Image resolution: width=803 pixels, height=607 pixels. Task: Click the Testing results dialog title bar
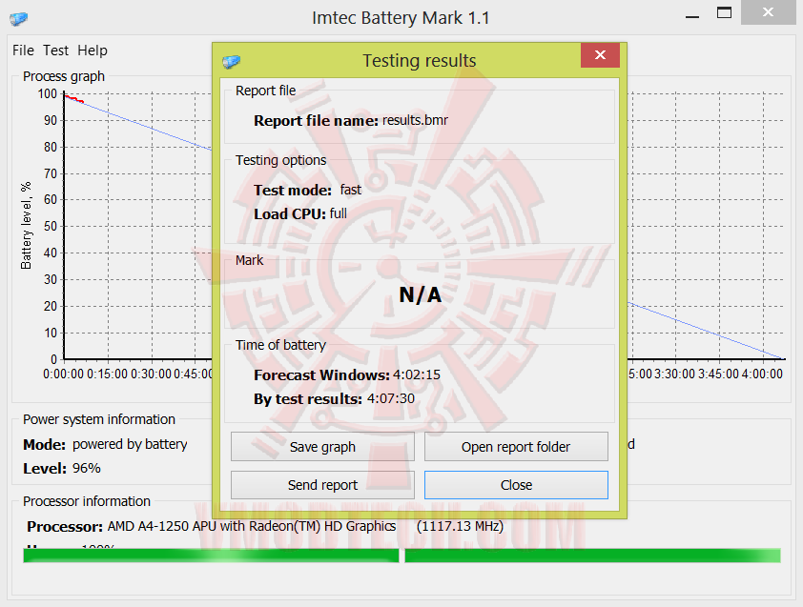(x=420, y=60)
